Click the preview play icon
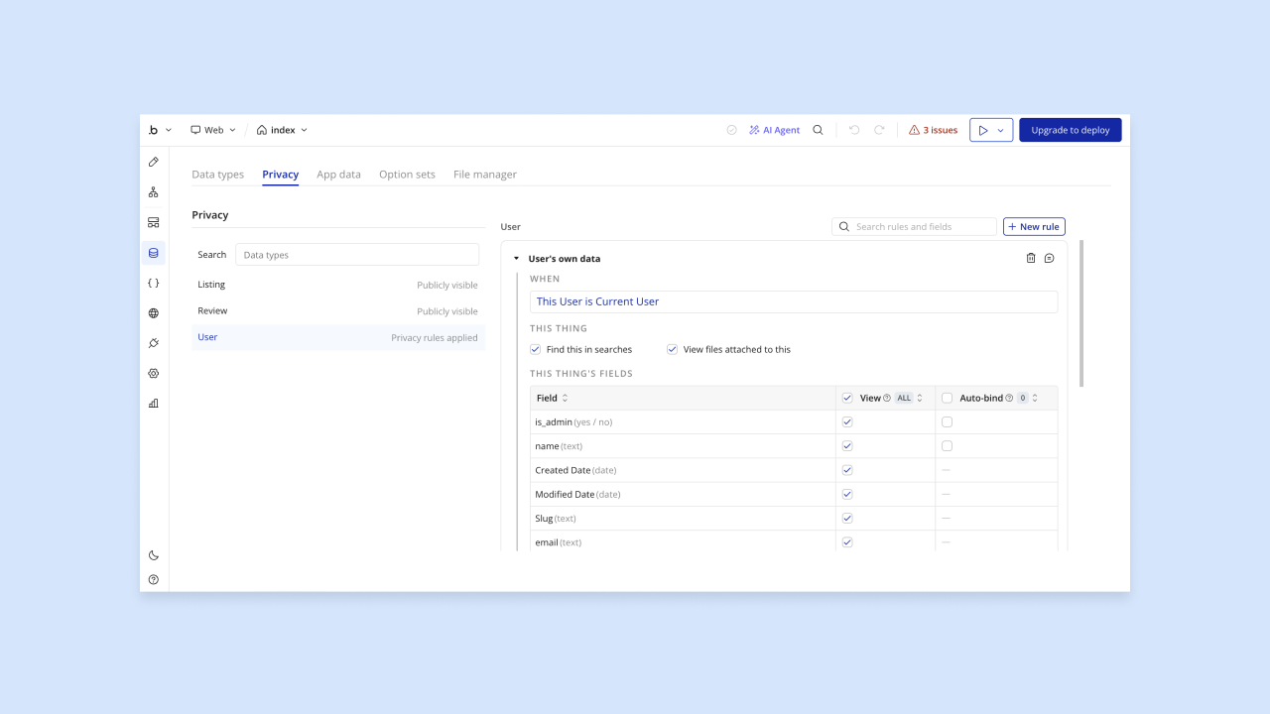The image size is (1270, 714). coord(982,130)
